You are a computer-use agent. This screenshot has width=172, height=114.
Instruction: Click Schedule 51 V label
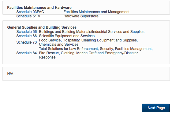tap(28, 16)
